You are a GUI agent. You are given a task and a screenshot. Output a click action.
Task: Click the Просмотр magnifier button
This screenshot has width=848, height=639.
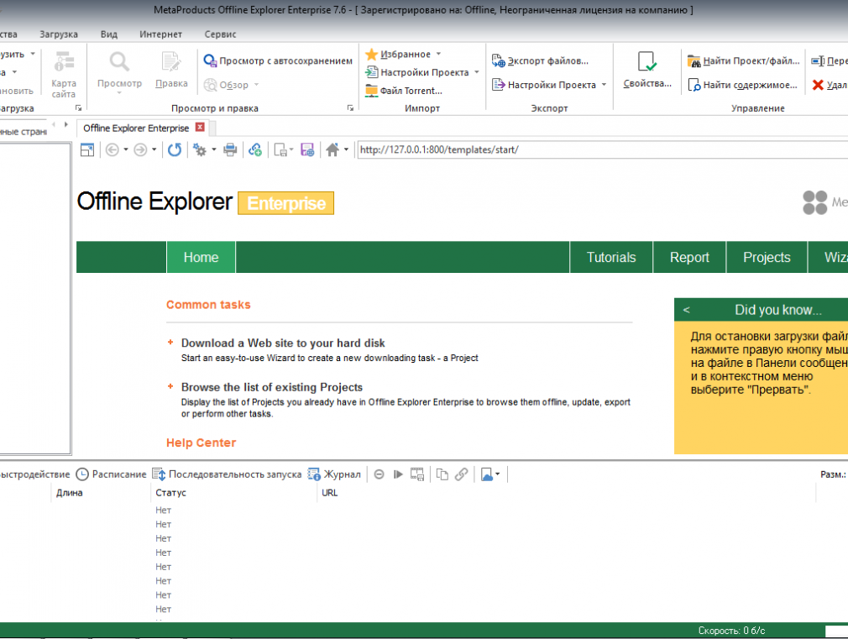tap(119, 73)
